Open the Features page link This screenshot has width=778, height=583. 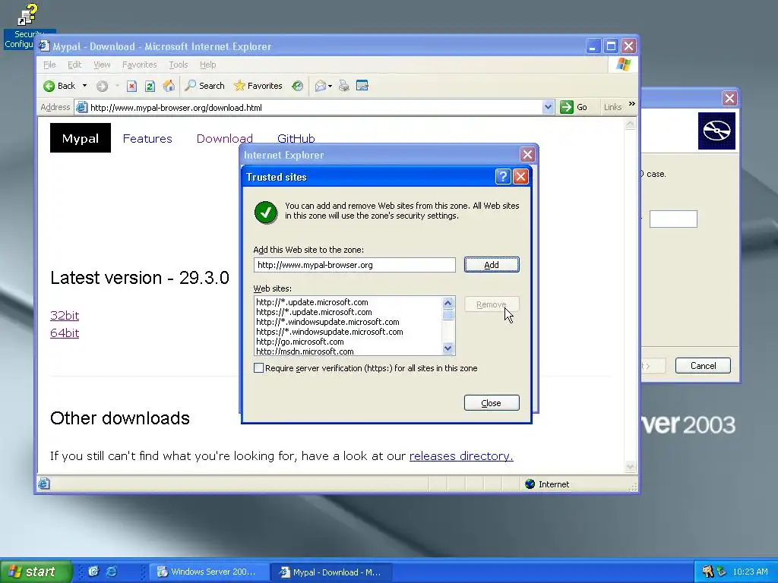pyautogui.click(x=147, y=138)
